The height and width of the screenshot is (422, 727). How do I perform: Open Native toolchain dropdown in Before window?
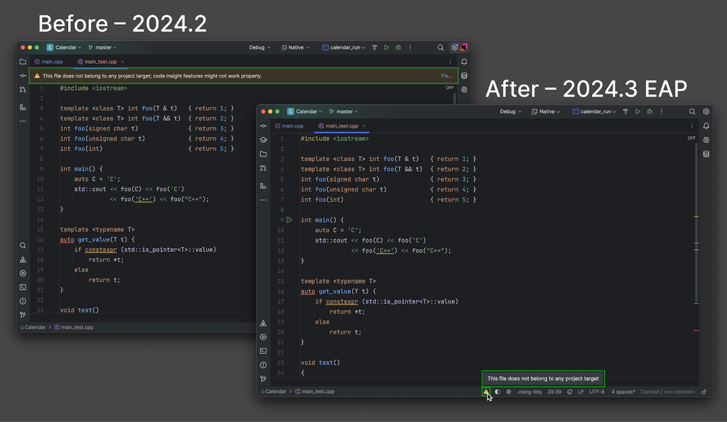coord(296,47)
